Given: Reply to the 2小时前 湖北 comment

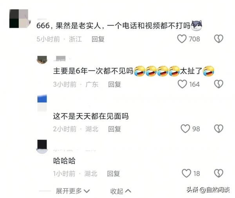Looking at the screenshot, I should [x=115, y=129].
